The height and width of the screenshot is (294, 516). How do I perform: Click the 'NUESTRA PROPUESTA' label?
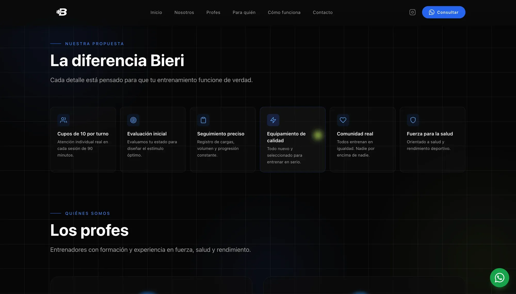94,44
